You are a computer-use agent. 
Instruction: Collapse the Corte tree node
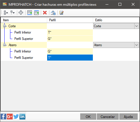coord(4,26)
